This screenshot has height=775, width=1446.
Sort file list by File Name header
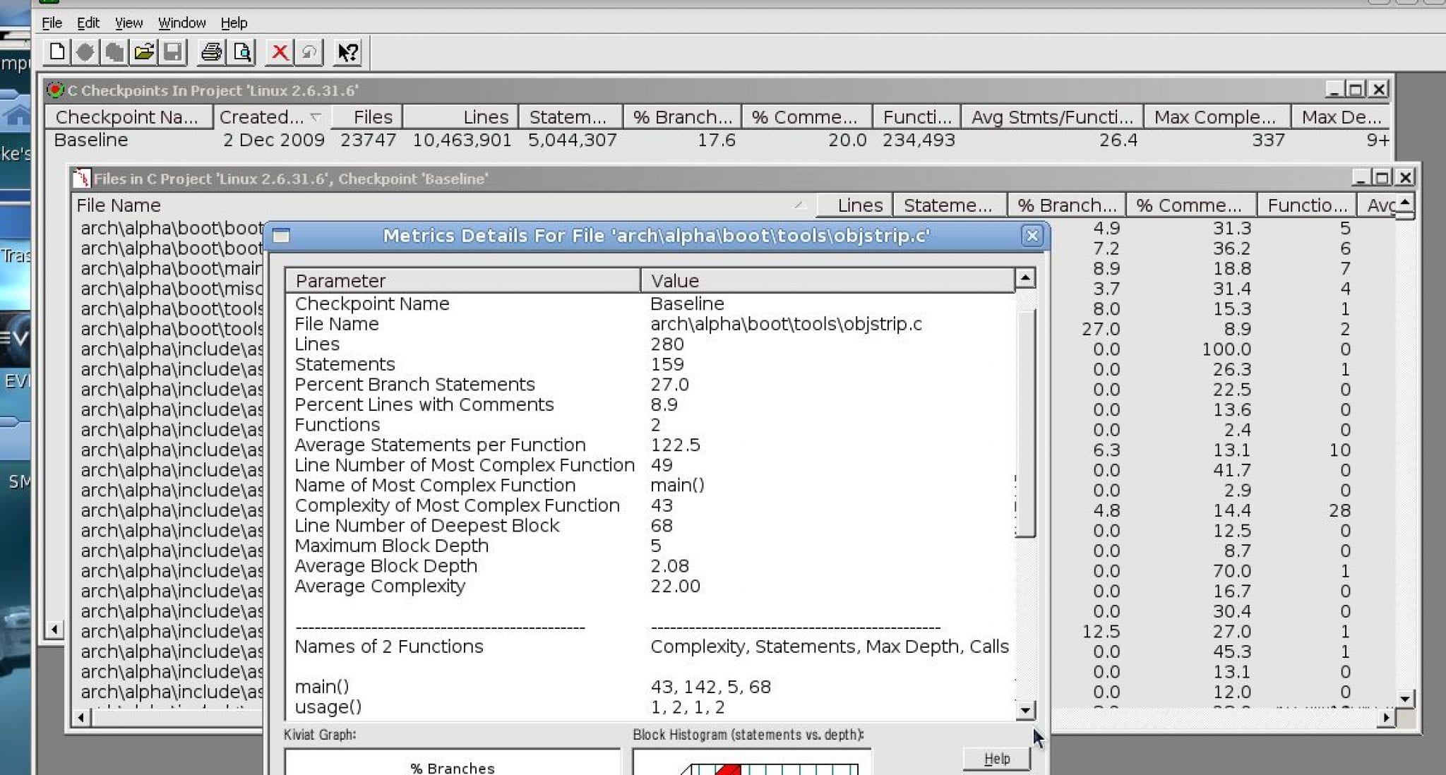pos(119,205)
